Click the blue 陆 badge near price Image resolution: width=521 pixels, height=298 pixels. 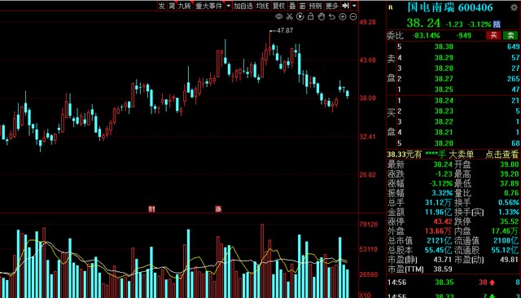pos(497,24)
